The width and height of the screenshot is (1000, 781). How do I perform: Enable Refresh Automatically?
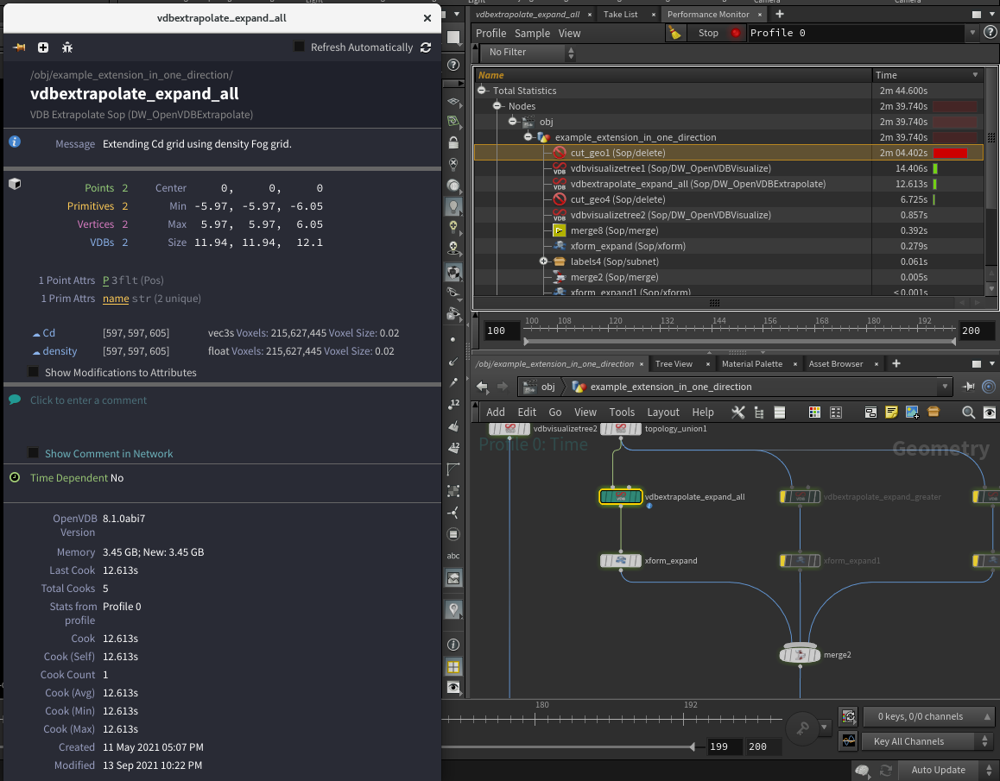[298, 47]
